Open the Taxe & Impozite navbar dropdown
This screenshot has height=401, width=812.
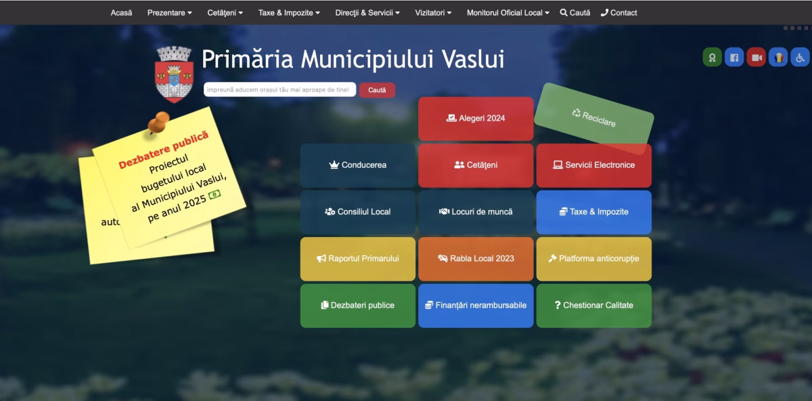tap(289, 12)
